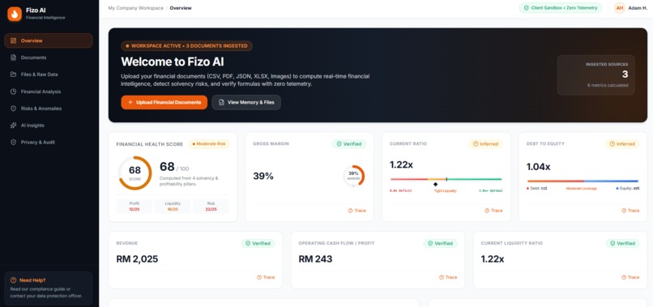
Task: Open Trace on Gross Margin card
Action: click(357, 211)
